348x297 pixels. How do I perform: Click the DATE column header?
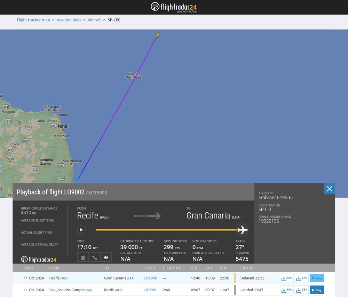(x=29, y=268)
